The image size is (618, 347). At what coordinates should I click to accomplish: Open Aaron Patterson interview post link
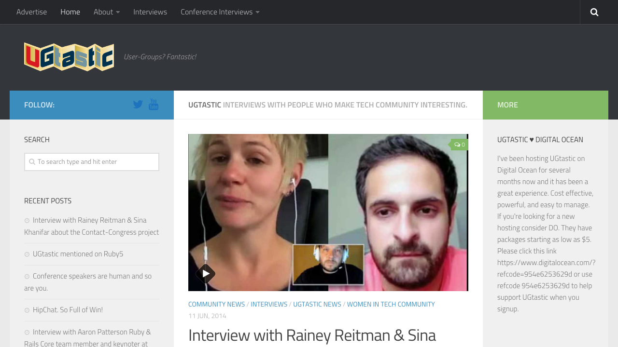pos(87,337)
